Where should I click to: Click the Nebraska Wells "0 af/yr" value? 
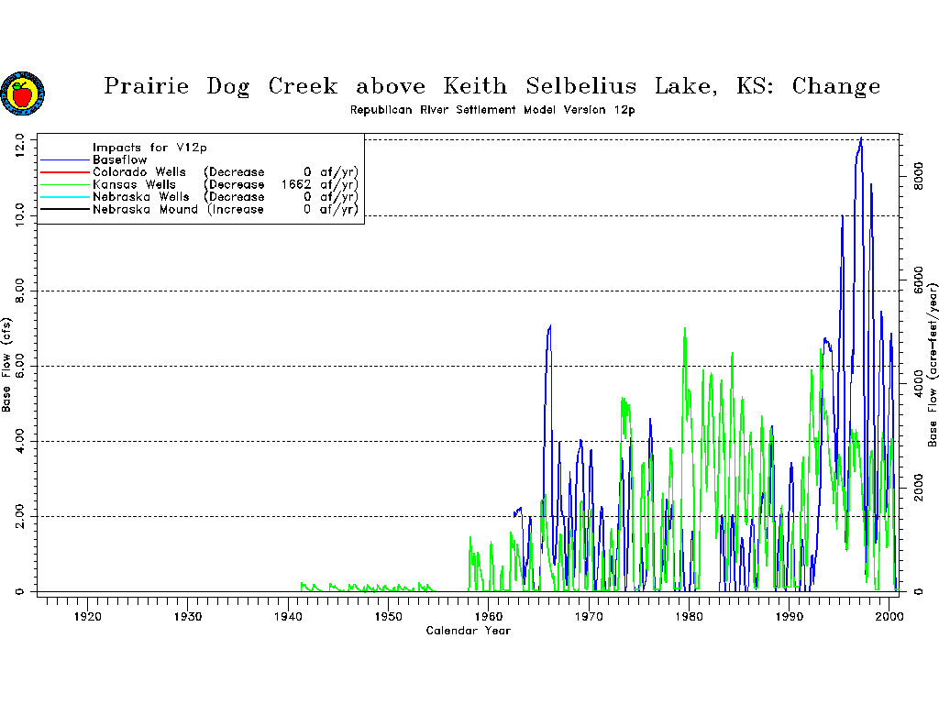(x=330, y=197)
